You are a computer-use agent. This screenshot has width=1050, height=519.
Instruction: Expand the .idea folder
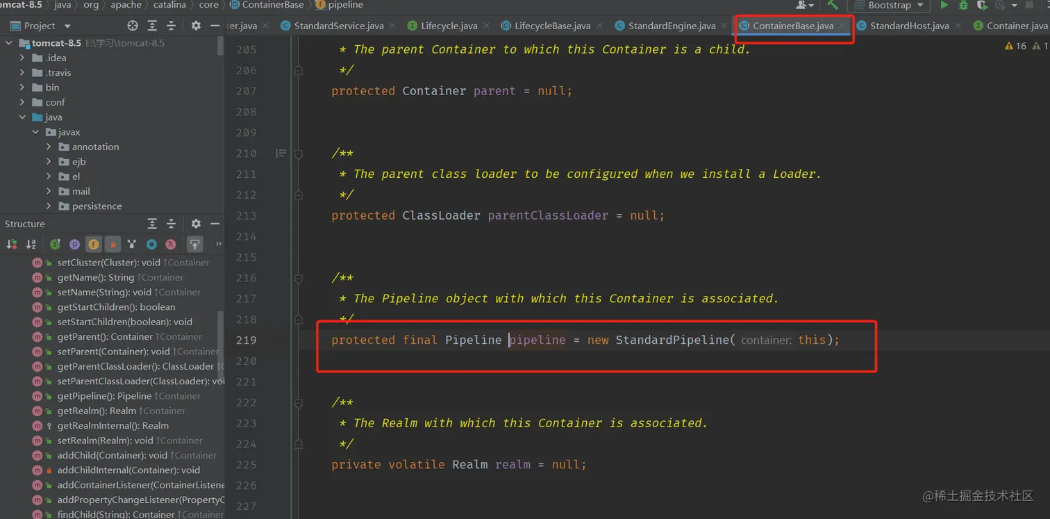(22, 58)
